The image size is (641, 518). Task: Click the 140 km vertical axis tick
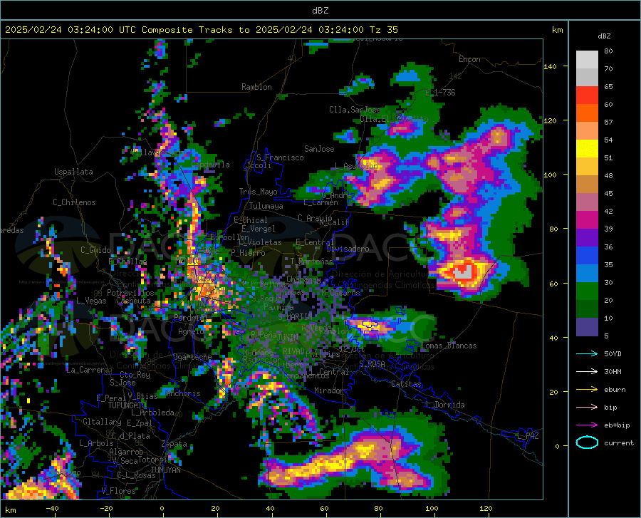point(551,66)
